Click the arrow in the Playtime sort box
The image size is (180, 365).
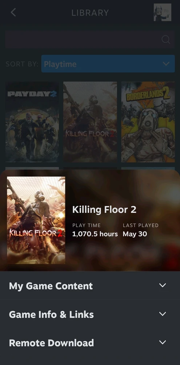click(x=166, y=64)
